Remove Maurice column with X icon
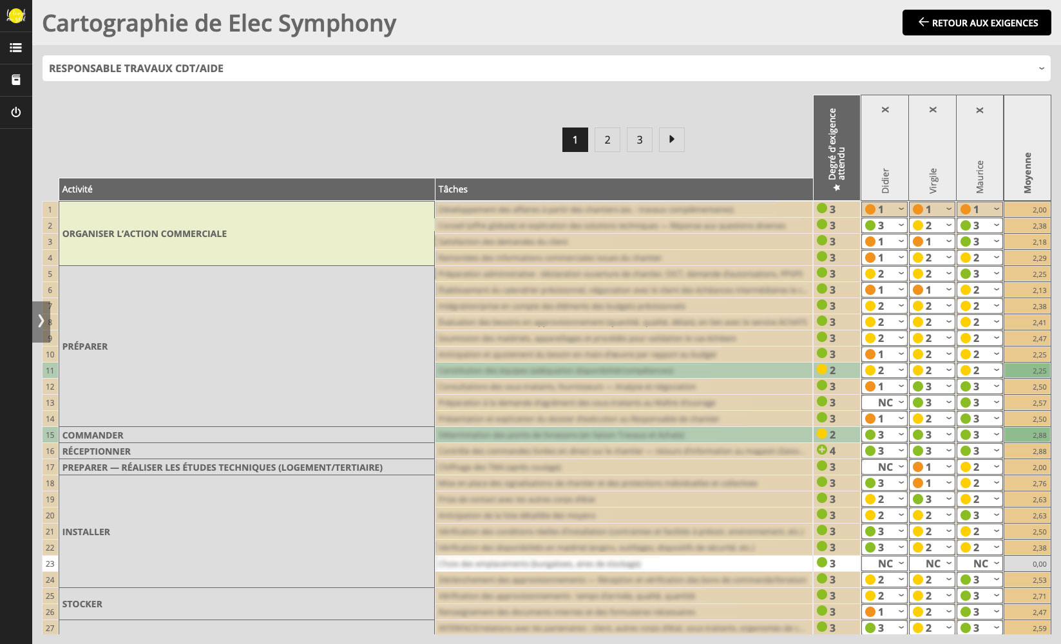The height and width of the screenshot is (644, 1061). point(980,110)
